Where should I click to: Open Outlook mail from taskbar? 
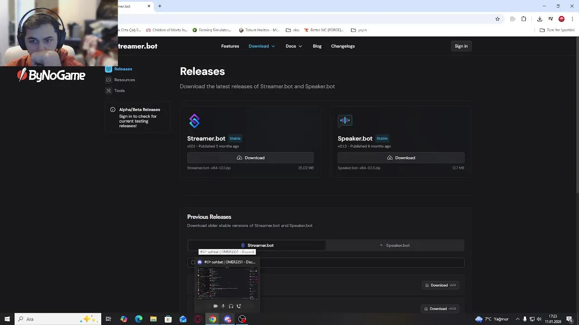pyautogui.click(x=183, y=319)
